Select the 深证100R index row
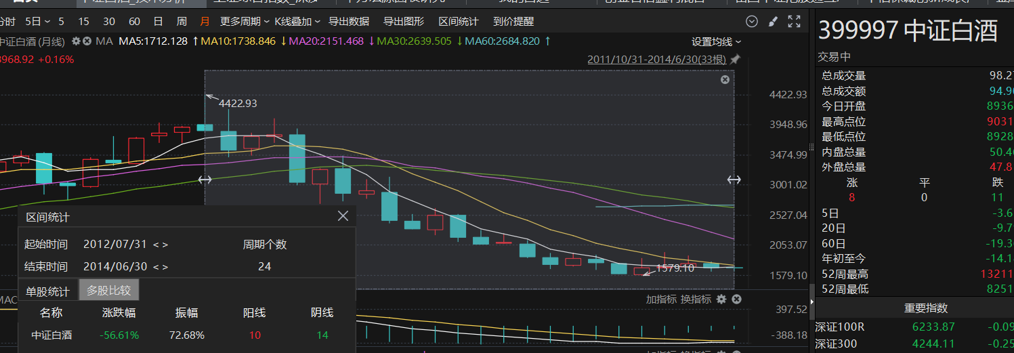The image size is (1014, 353). pyautogui.click(x=914, y=327)
